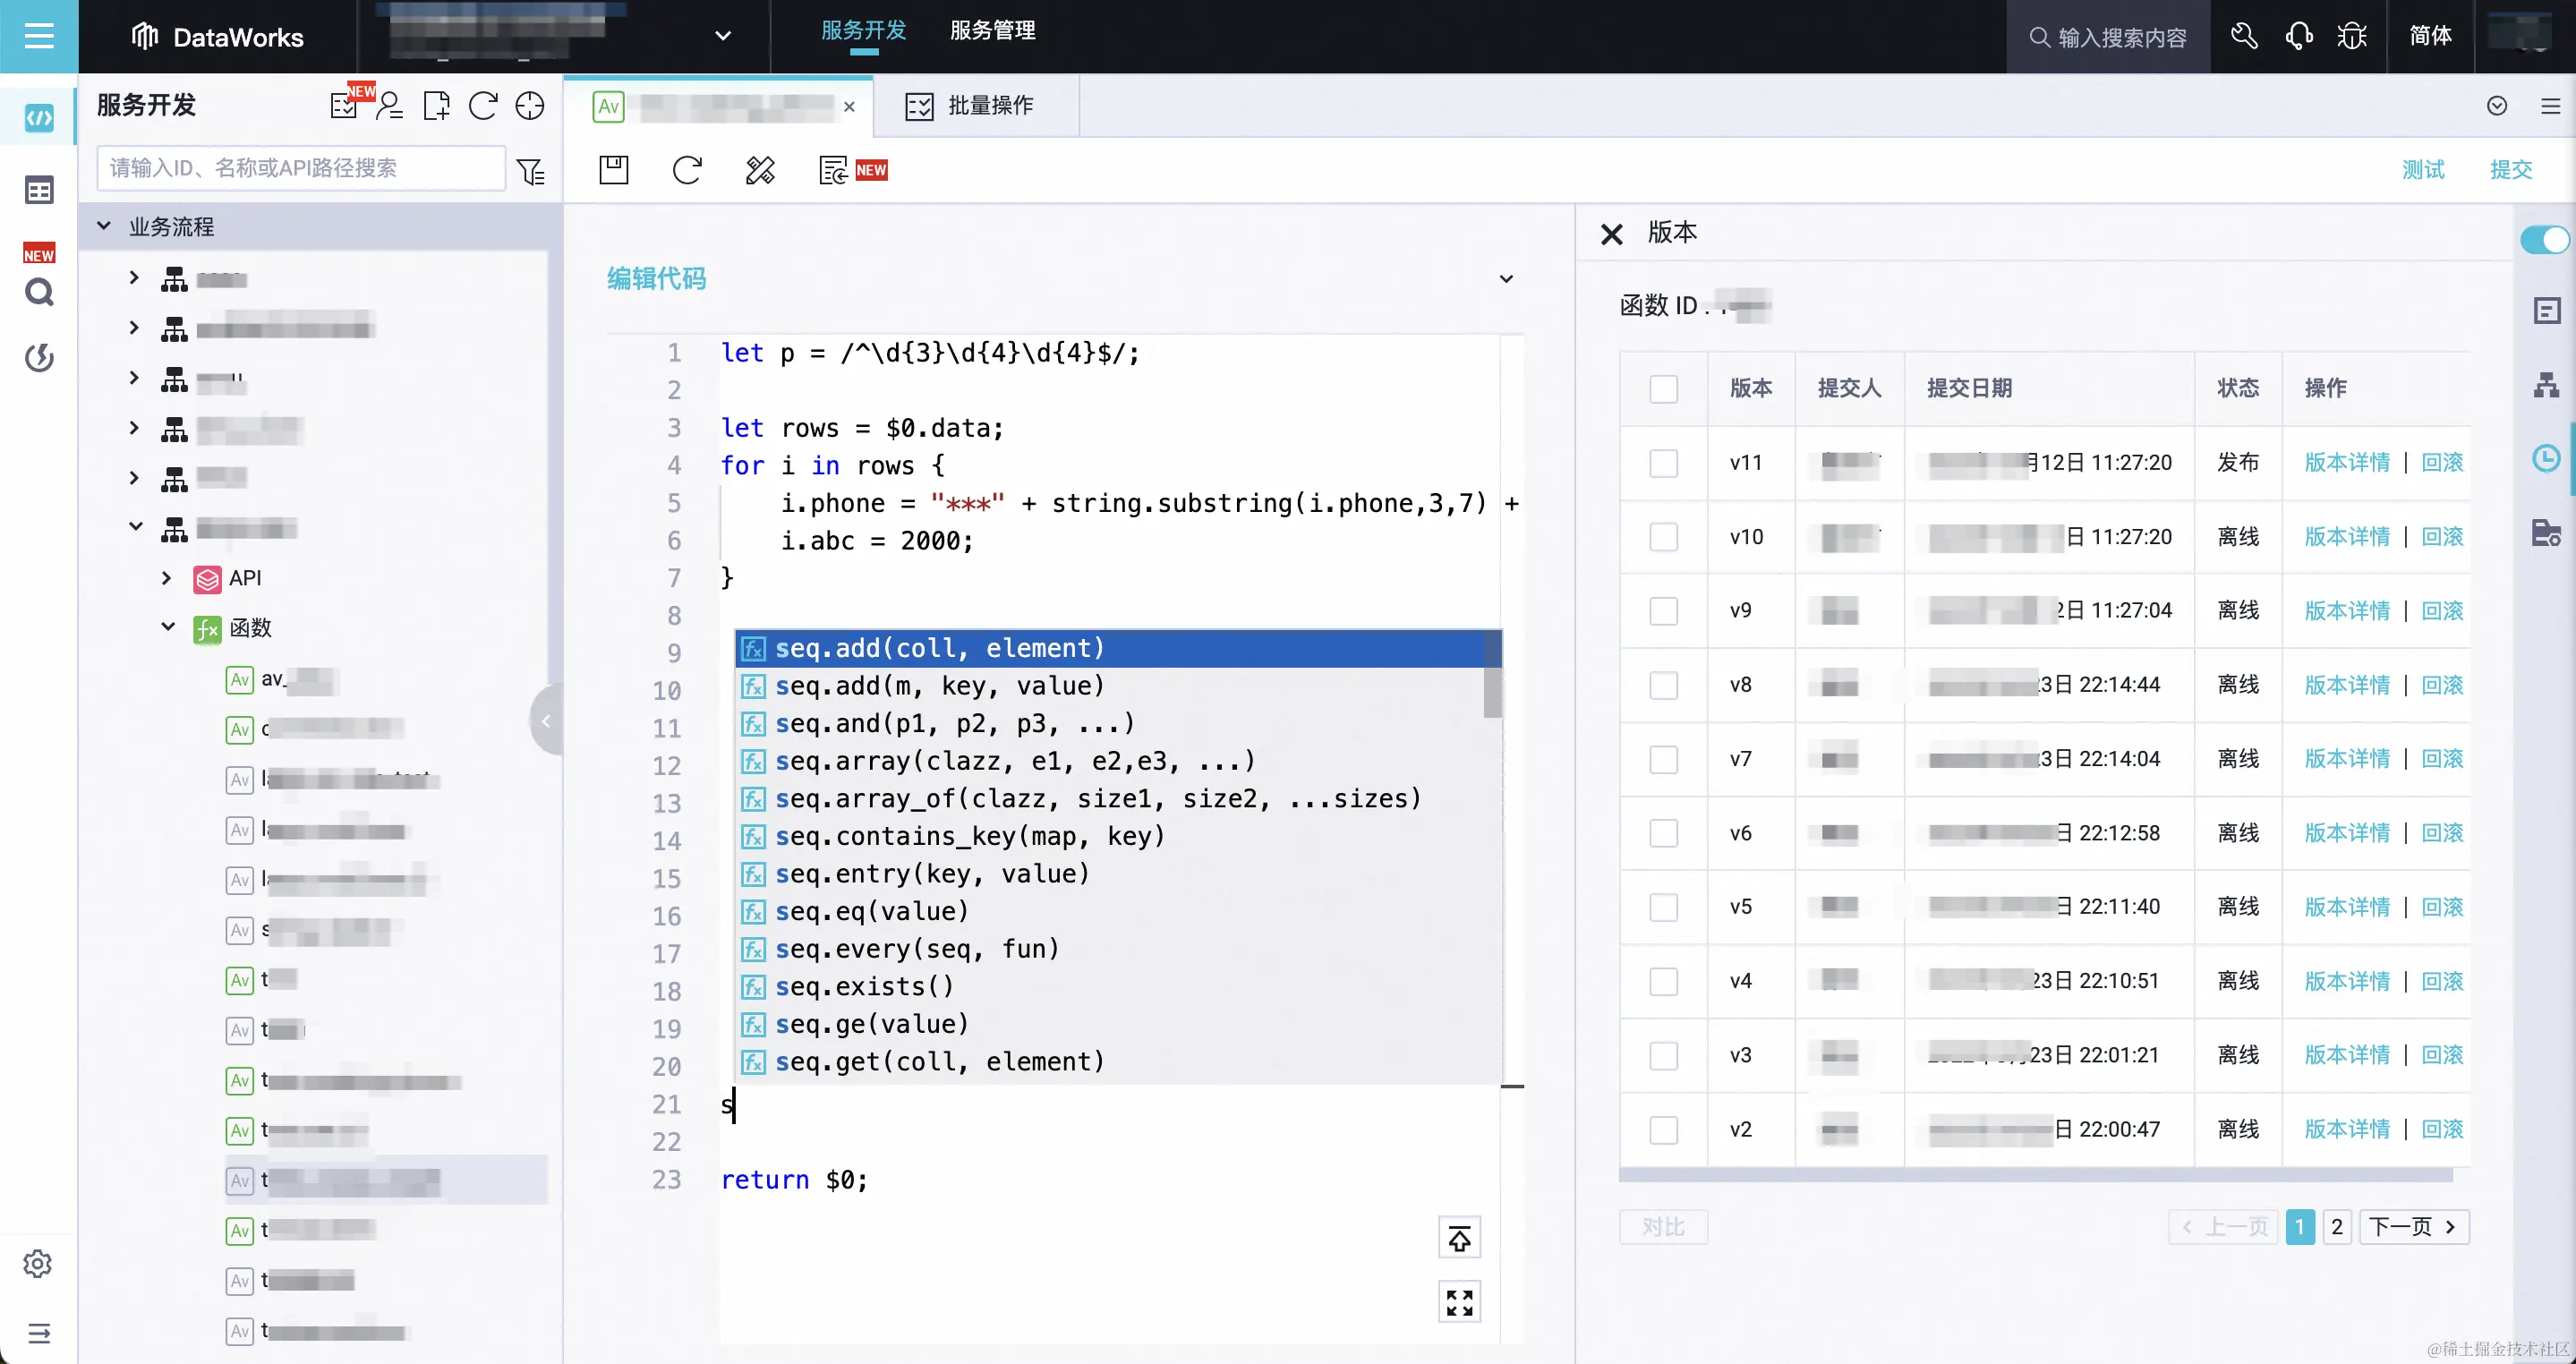Expand the first workflow in tree
The height and width of the screenshot is (1364, 2576).
click(x=133, y=277)
